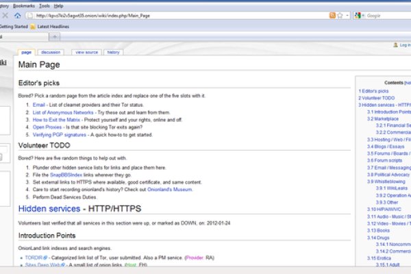411x274 pixels.
Task: Open a new tab with plus button
Action: pyautogui.click(x=55, y=37)
